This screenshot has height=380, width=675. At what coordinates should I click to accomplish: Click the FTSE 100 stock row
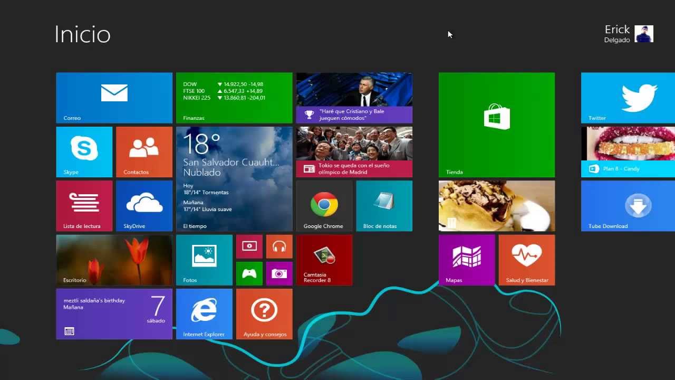223,91
